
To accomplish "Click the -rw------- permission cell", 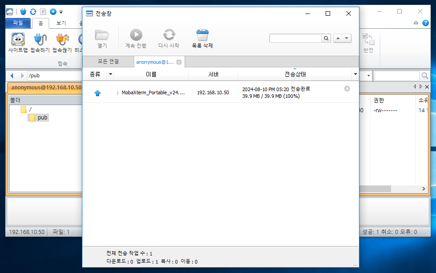I will (x=386, y=110).
